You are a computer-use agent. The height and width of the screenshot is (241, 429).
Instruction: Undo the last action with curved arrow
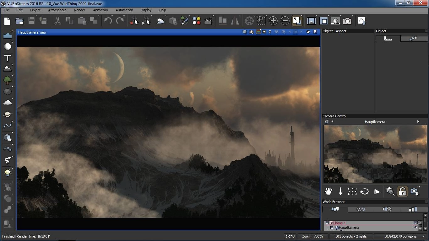coord(108,21)
